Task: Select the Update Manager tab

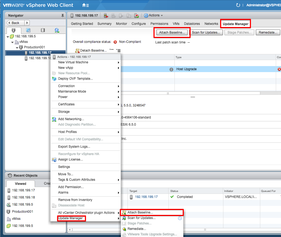Action: (235, 24)
